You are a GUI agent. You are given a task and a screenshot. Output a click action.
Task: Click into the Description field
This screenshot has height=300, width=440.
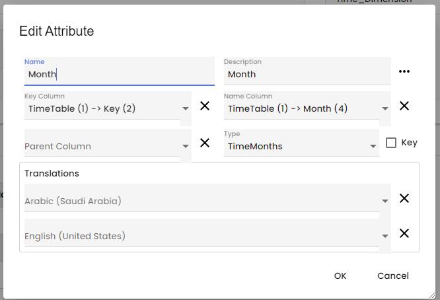[x=307, y=74]
